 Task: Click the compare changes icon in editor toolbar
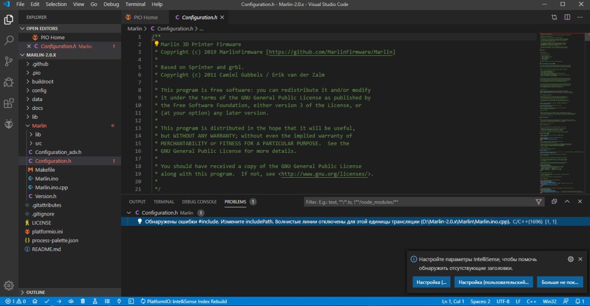pyautogui.click(x=554, y=18)
